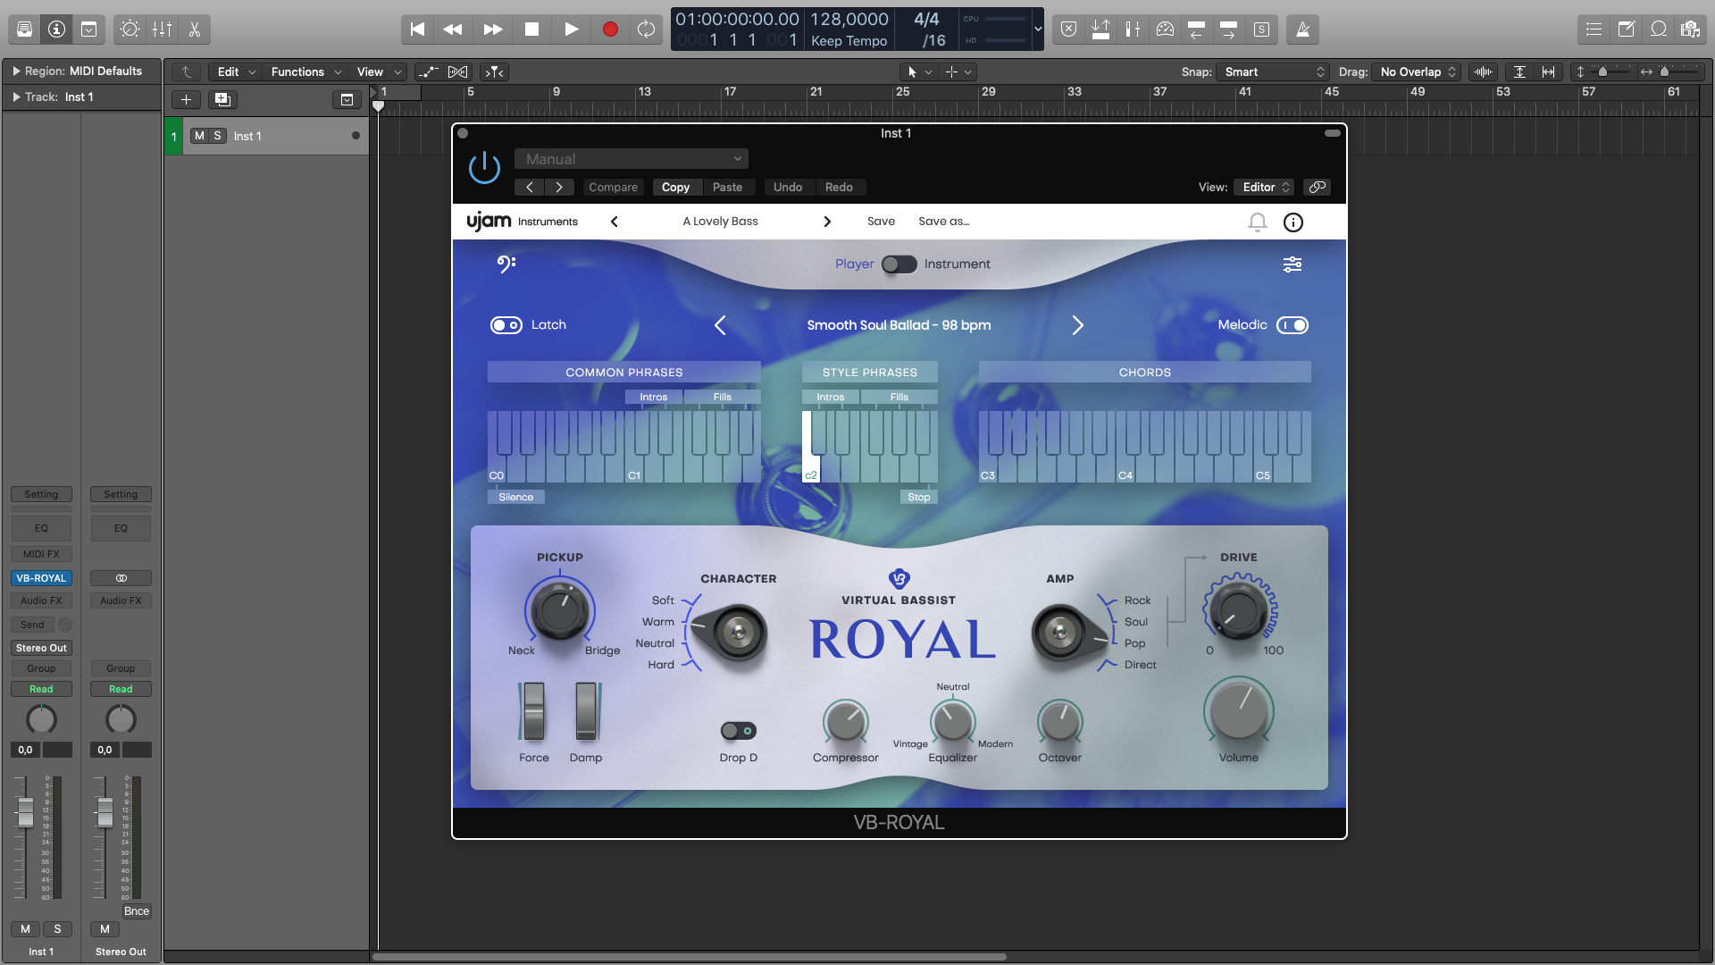This screenshot has width=1715, height=965.
Task: Go to beginning of project
Action: [x=417, y=29]
